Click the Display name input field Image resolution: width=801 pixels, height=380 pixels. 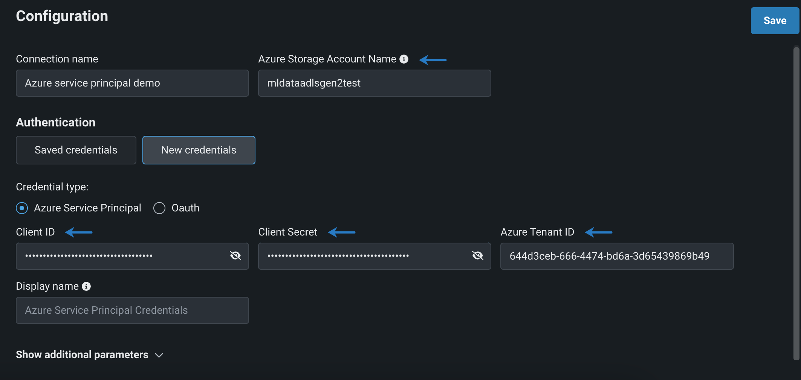tap(132, 310)
